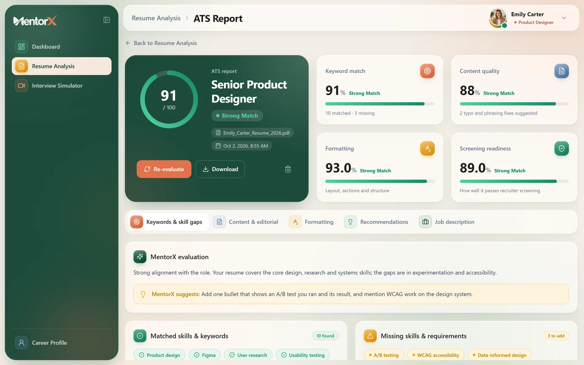
Task: Select the WCAG accessibility missing chip
Action: click(x=436, y=355)
